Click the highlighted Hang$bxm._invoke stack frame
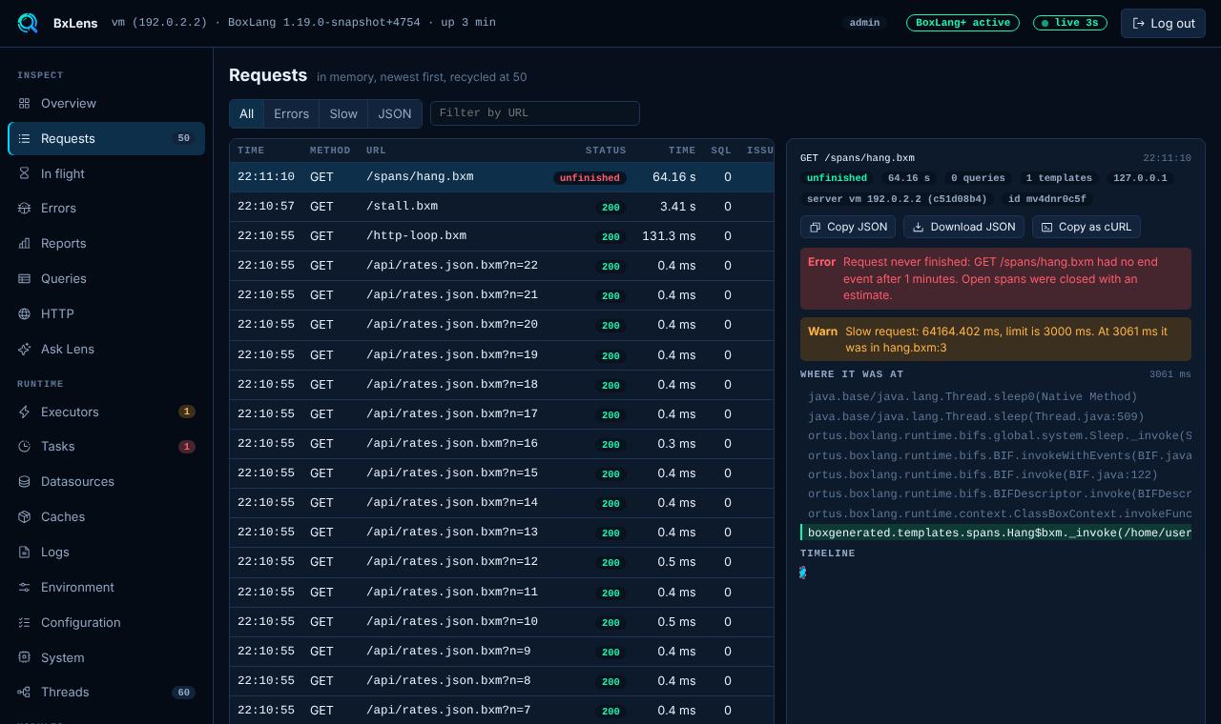 pos(996,533)
